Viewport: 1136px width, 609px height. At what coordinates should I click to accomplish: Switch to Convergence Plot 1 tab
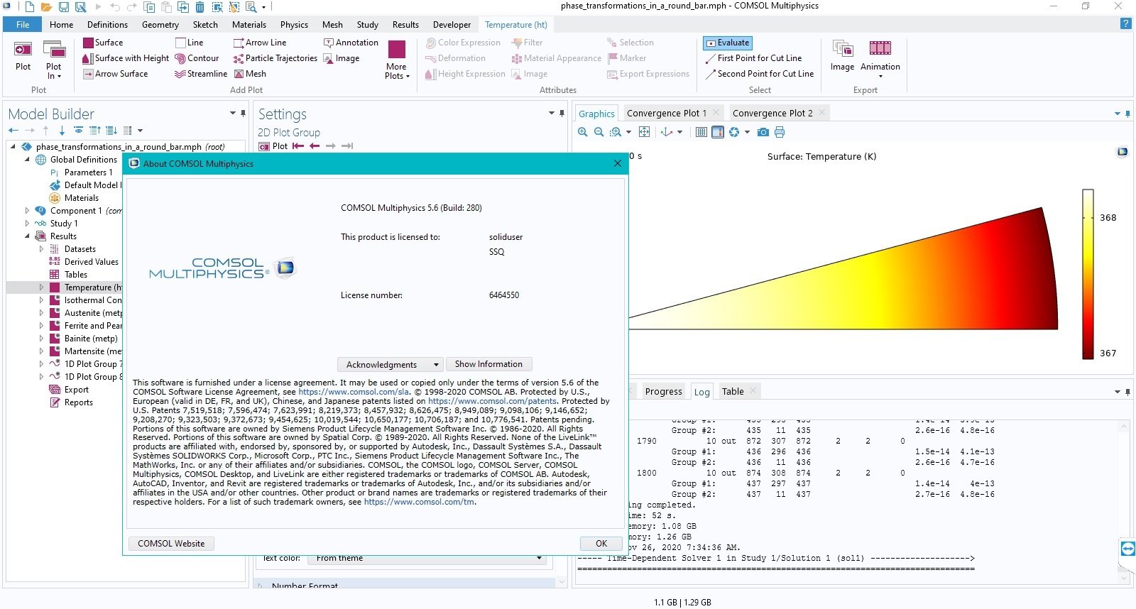tap(667, 114)
